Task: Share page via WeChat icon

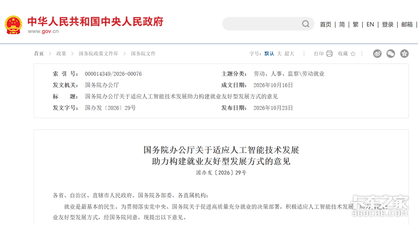Action: pos(391,54)
